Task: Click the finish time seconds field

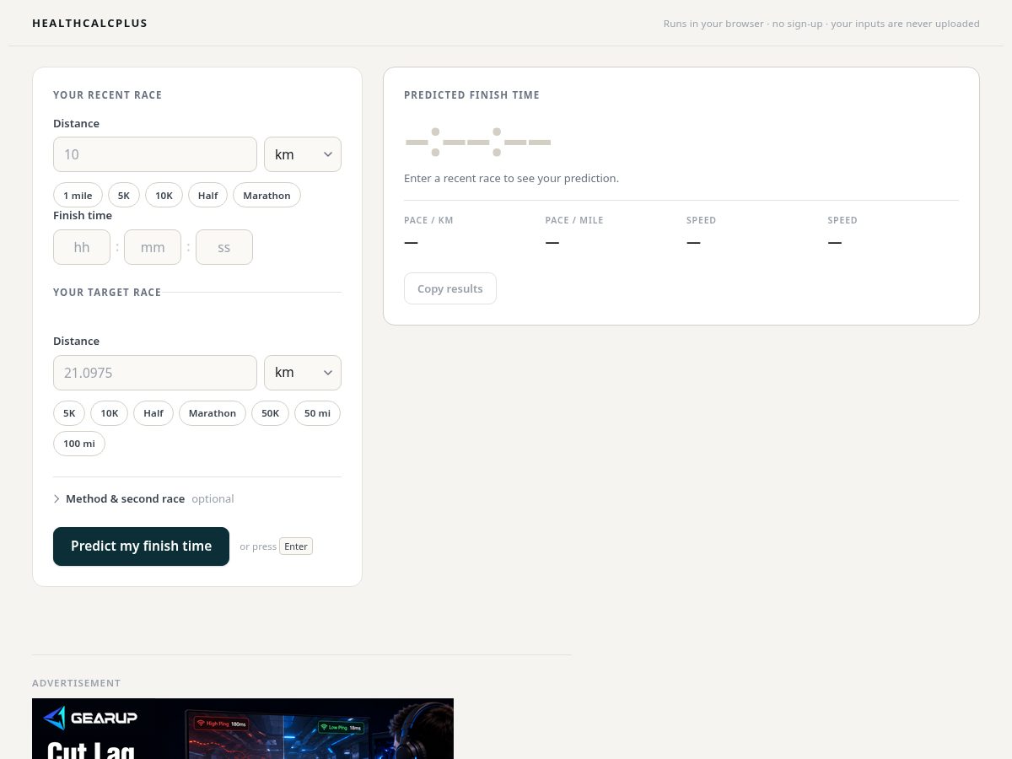Action: pos(224,247)
